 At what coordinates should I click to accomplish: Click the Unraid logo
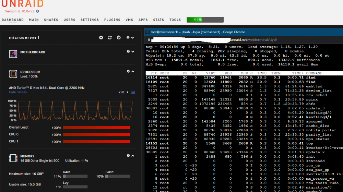(x=23, y=3)
